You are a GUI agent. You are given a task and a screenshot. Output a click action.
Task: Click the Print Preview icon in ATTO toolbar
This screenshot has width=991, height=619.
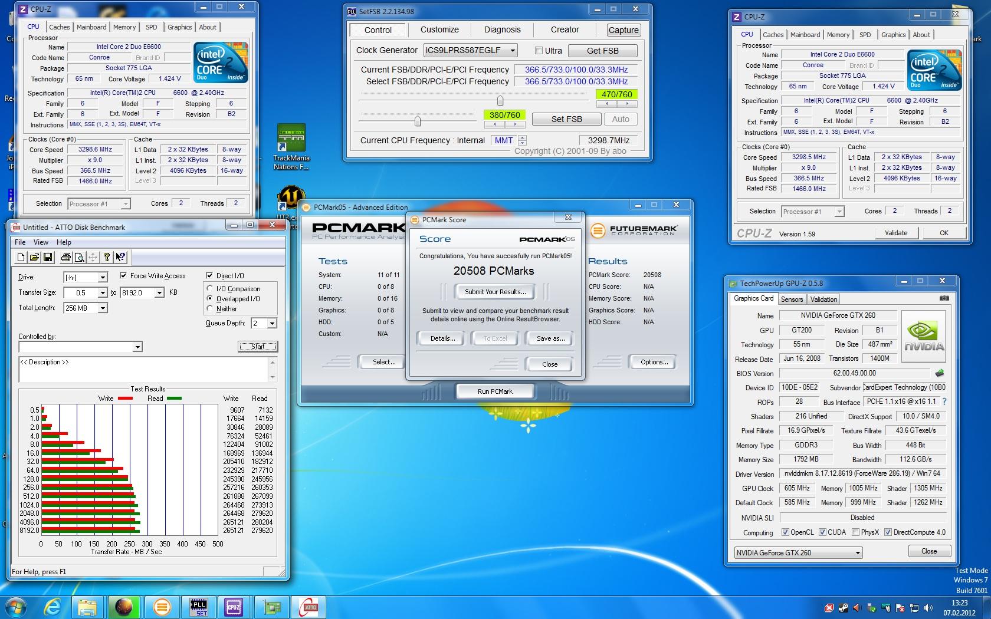(x=79, y=257)
